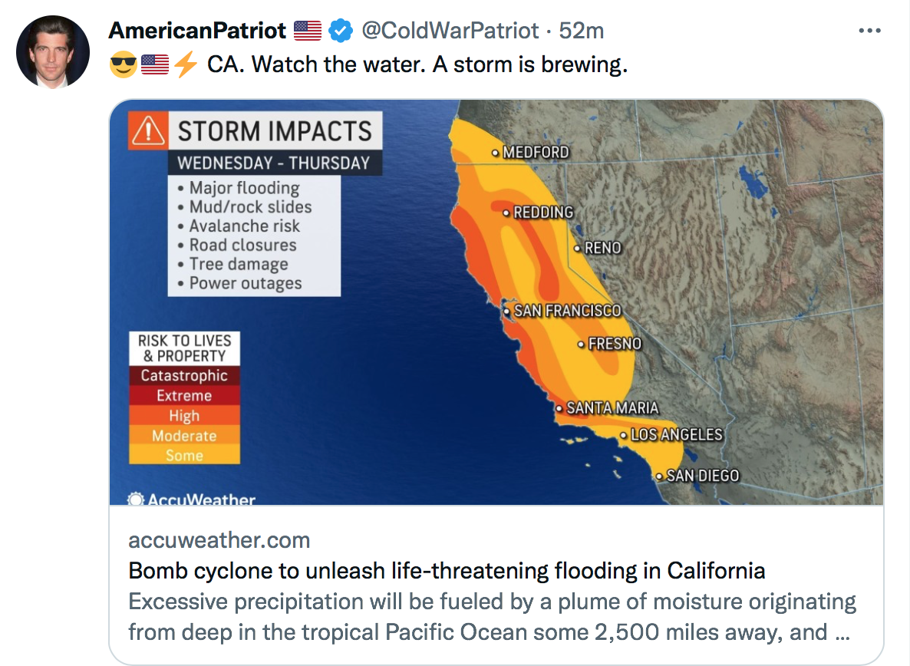Open the Bomb cyclone article headline
Image resolution: width=910 pixels, height=666 pixels.
pos(447,571)
